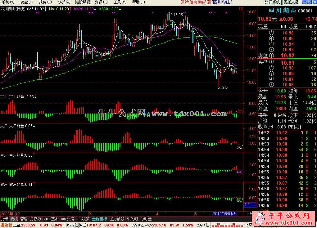Restore the 通达信 window size
Image resolution: width=317 pixels, height=228 pixels.
pyautogui.click(x=309, y=2)
